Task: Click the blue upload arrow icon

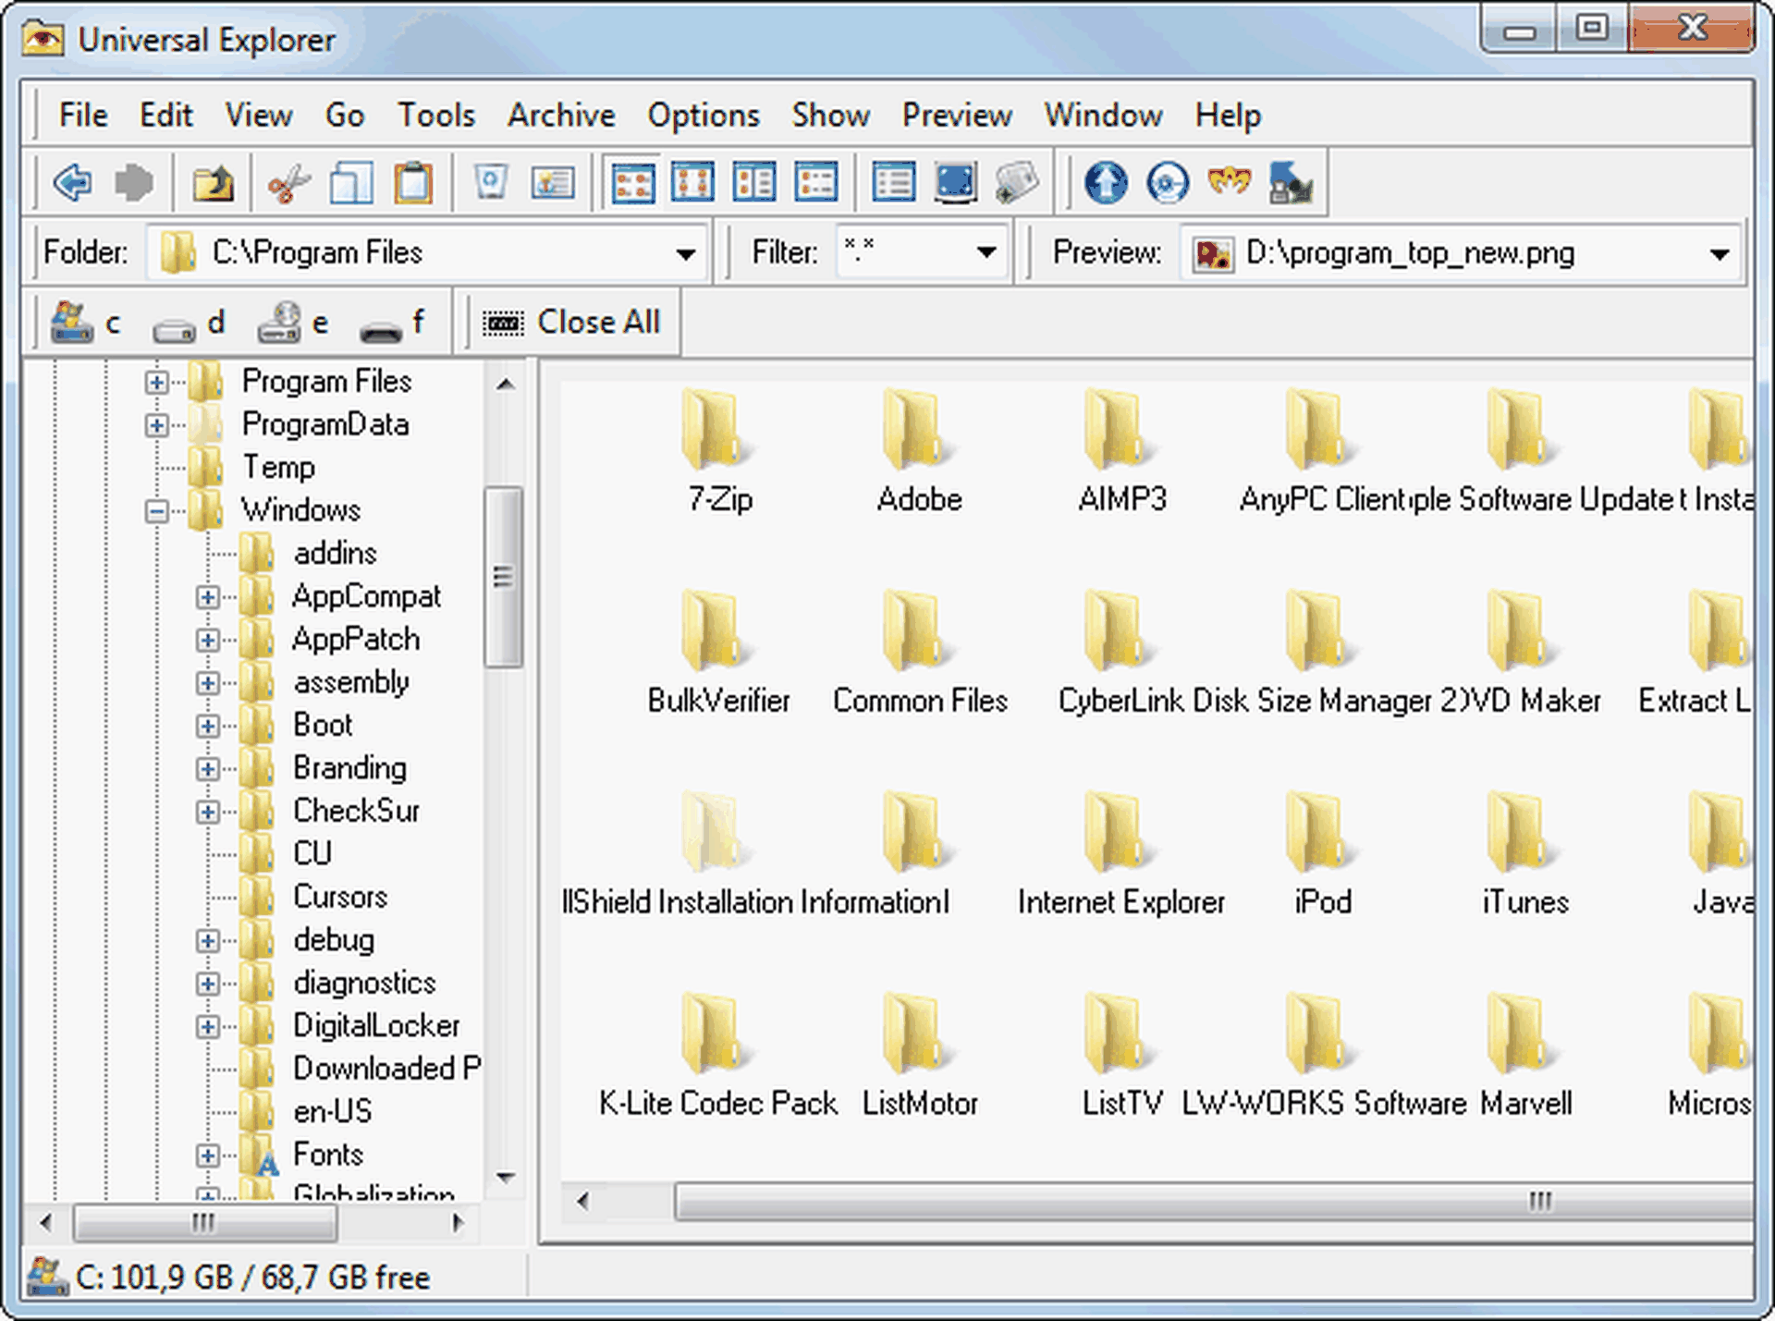Action: 1105,182
